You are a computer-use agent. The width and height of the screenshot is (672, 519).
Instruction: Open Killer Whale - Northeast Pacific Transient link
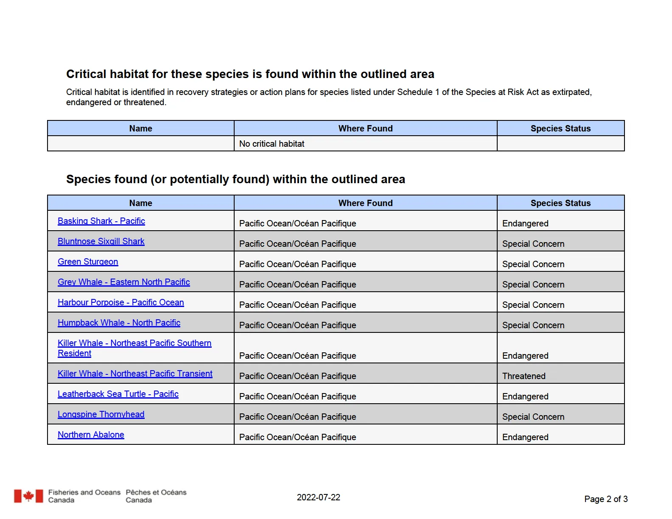click(135, 374)
